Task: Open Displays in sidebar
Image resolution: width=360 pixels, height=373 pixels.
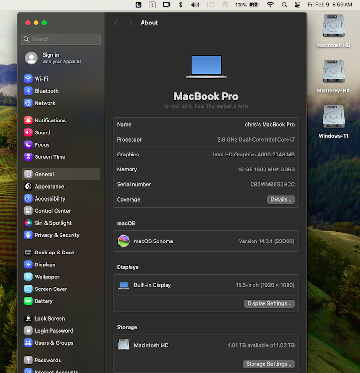Action: click(x=61, y=265)
